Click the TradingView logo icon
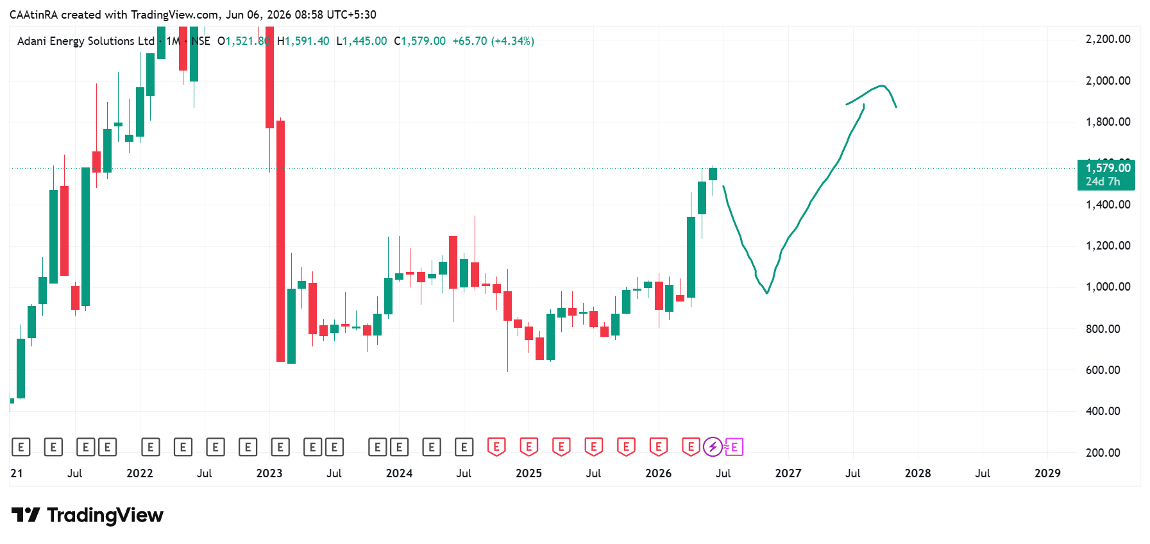 (26, 515)
